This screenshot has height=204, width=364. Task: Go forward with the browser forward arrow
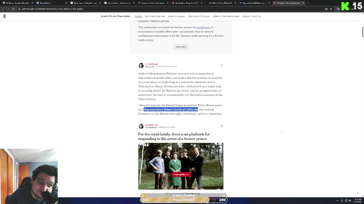tap(8, 9)
